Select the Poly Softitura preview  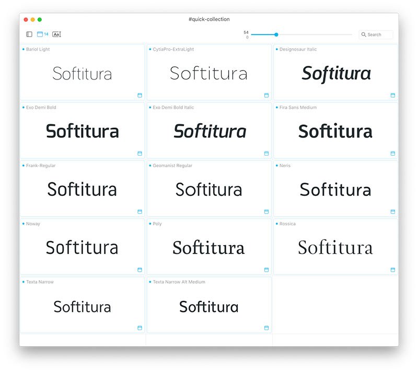click(208, 247)
